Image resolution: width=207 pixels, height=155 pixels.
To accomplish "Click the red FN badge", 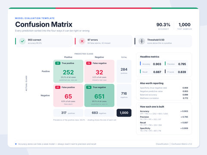I will [89, 63].
